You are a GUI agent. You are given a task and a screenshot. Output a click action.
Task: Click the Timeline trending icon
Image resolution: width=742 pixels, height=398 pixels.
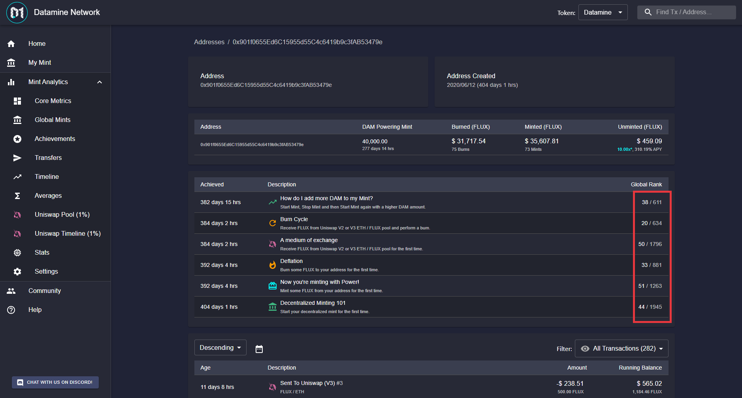17,177
